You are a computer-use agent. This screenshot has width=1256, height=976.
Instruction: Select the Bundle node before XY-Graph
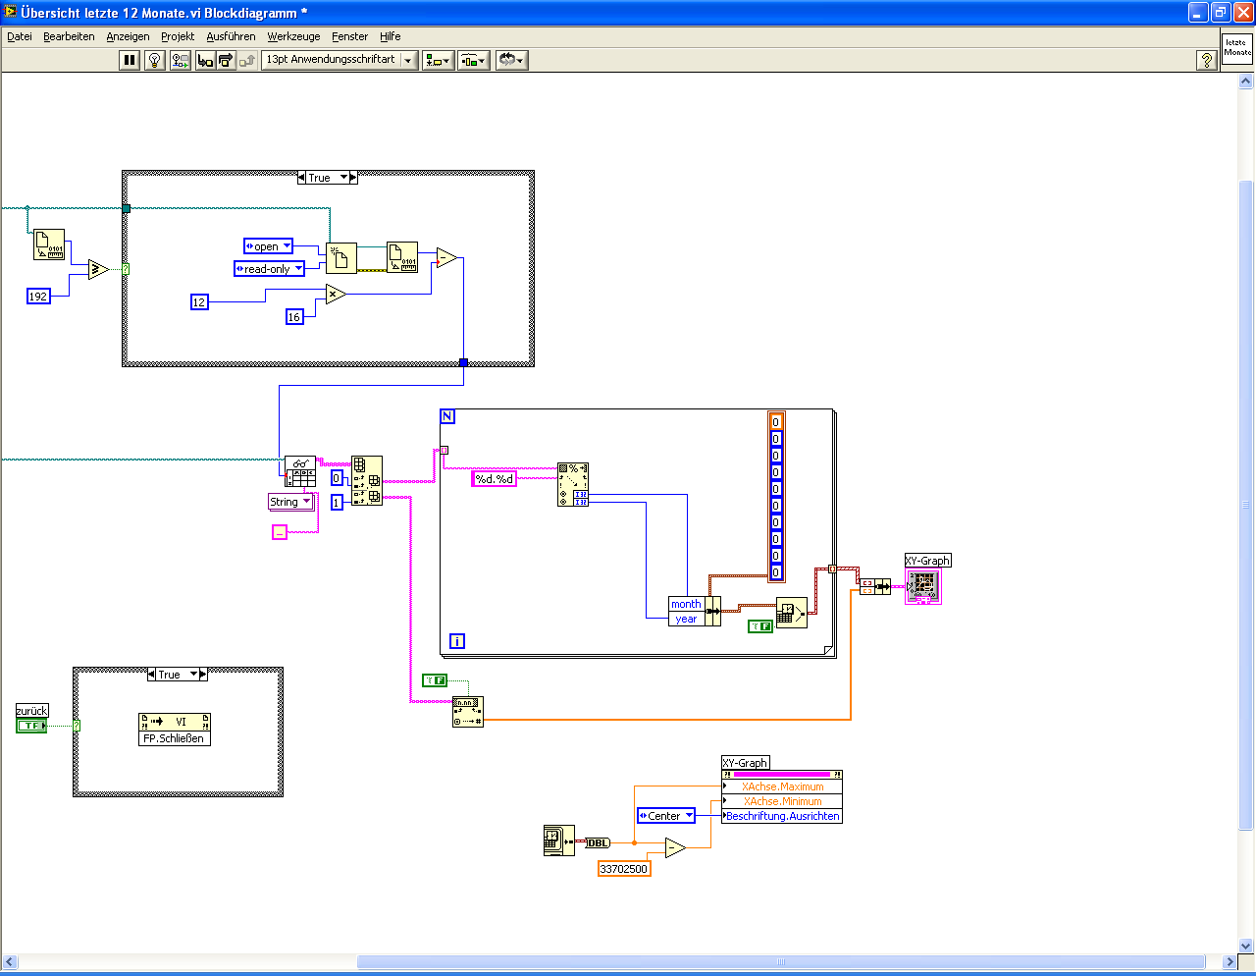[x=875, y=586]
